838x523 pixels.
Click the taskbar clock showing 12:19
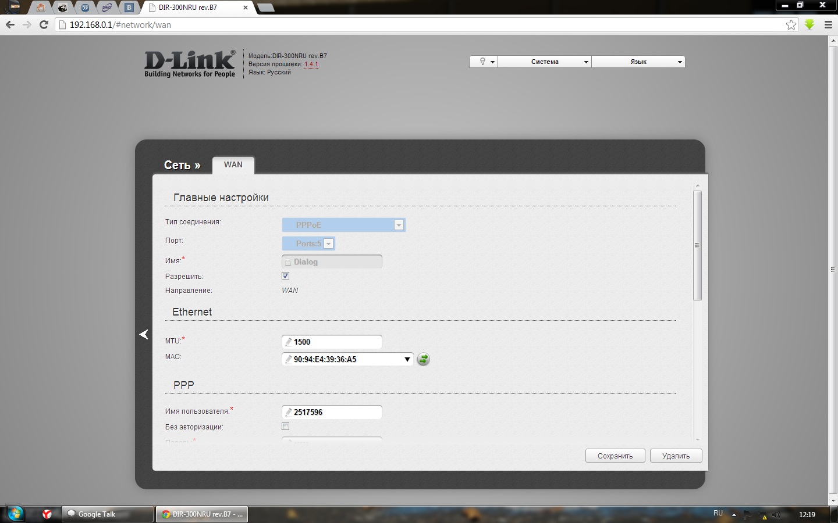(x=807, y=514)
